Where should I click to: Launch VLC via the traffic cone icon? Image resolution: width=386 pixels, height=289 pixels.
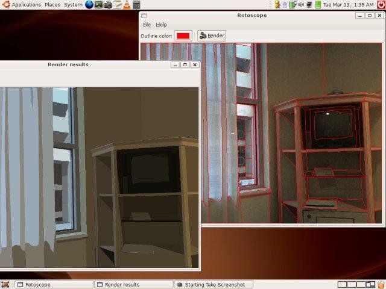point(127,5)
